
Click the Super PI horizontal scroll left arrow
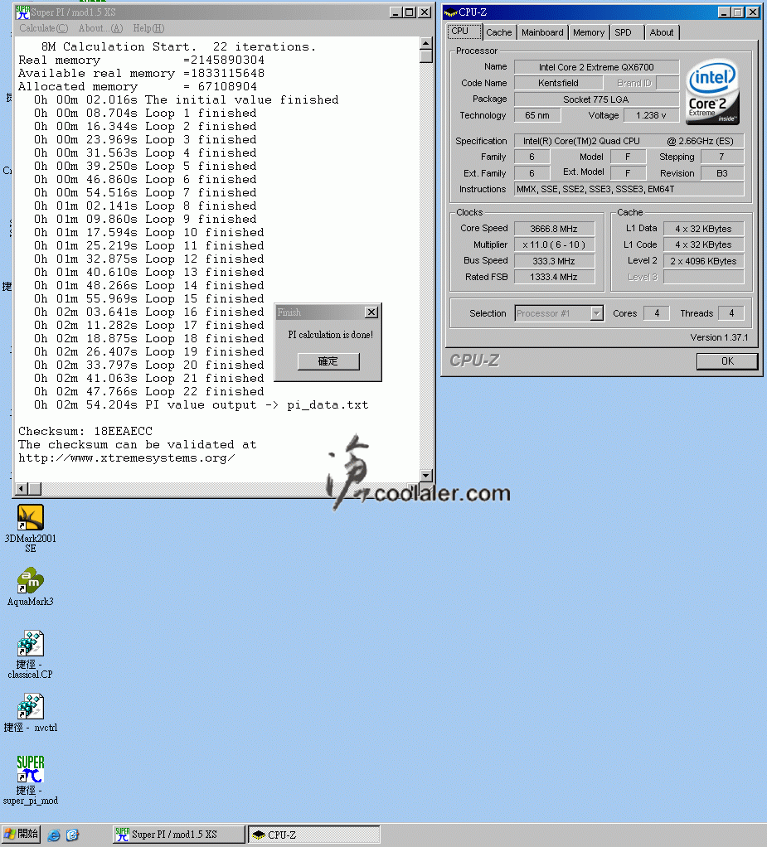(x=22, y=489)
